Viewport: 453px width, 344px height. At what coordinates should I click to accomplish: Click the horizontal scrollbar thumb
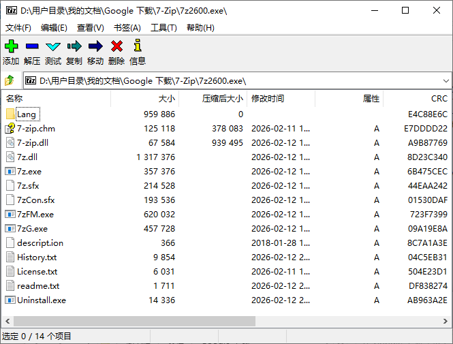click(135, 322)
